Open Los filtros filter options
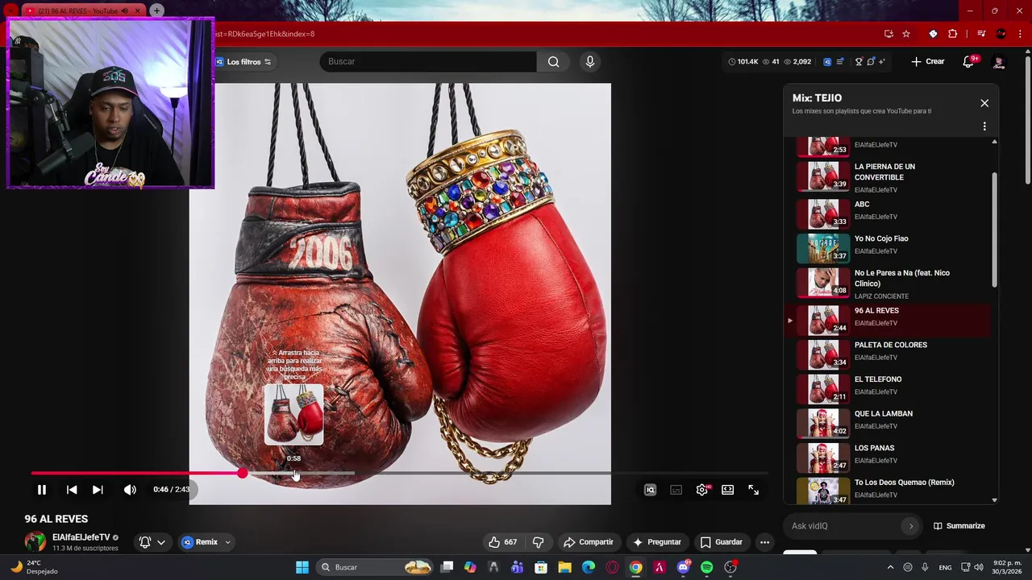This screenshot has width=1032, height=580. 243,61
